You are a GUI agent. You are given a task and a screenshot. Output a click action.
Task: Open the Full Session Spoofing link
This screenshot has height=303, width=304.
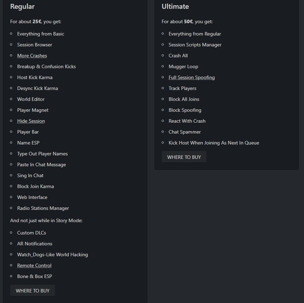click(192, 77)
